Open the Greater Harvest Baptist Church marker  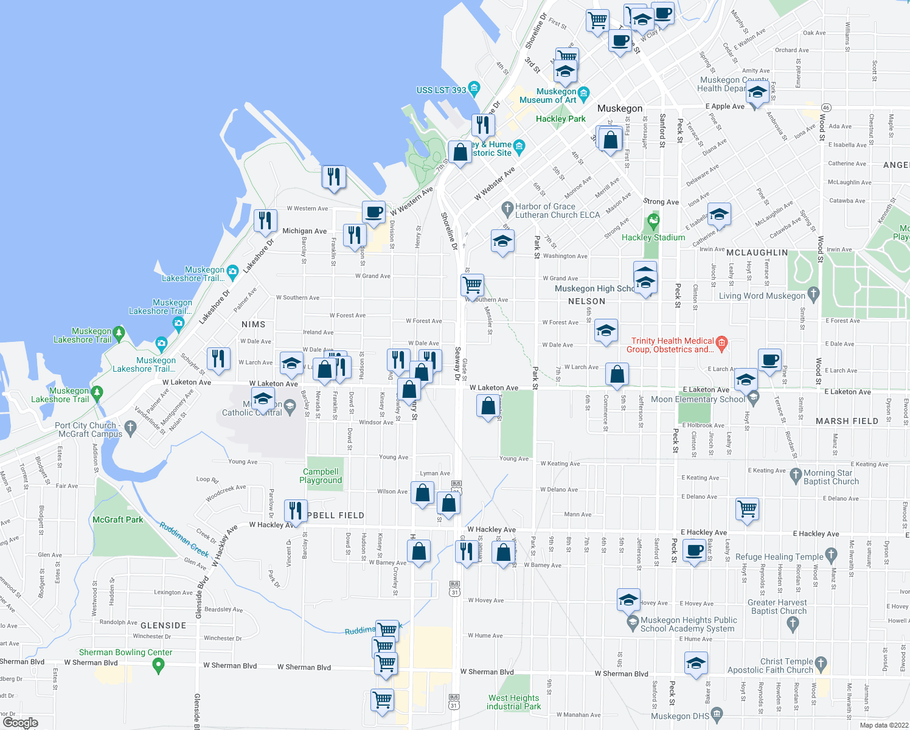[792, 623]
